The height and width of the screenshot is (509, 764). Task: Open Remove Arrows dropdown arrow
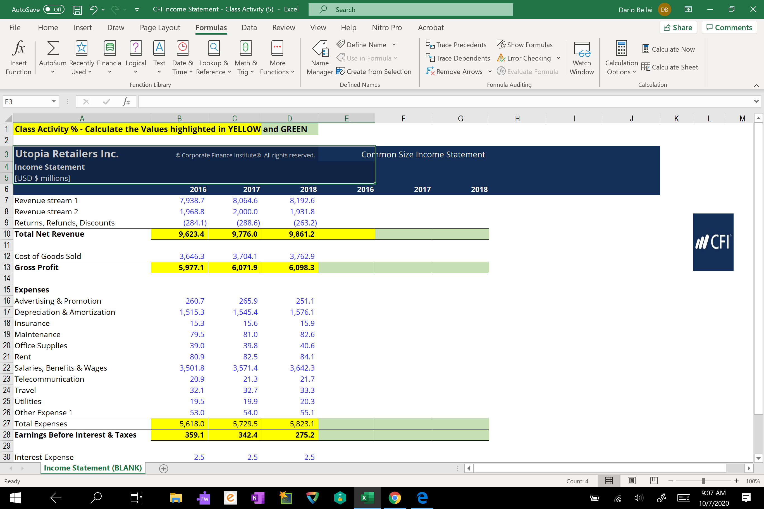pos(490,71)
